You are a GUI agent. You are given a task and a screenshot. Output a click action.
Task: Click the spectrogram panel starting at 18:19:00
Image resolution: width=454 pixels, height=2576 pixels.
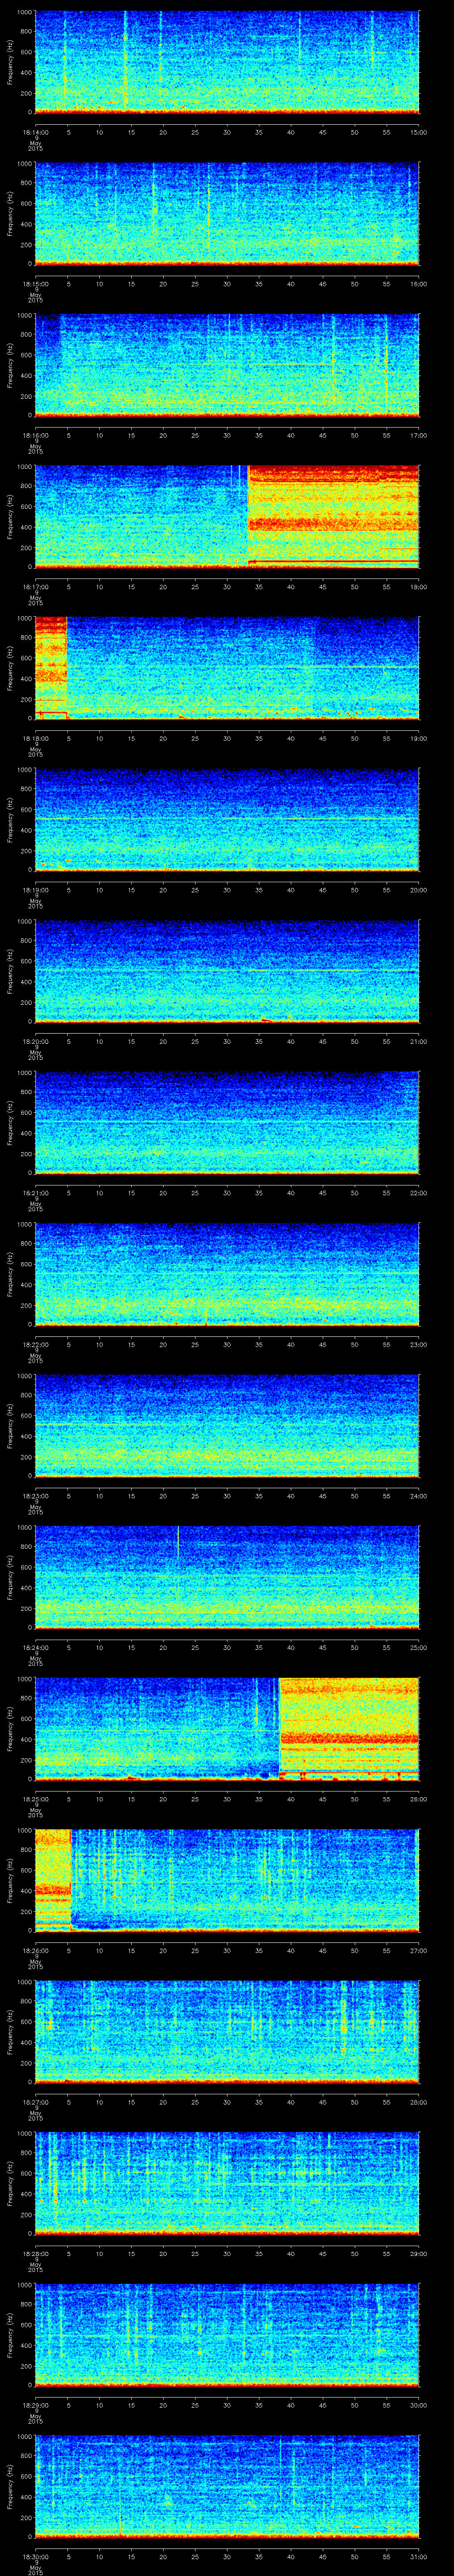click(227, 819)
